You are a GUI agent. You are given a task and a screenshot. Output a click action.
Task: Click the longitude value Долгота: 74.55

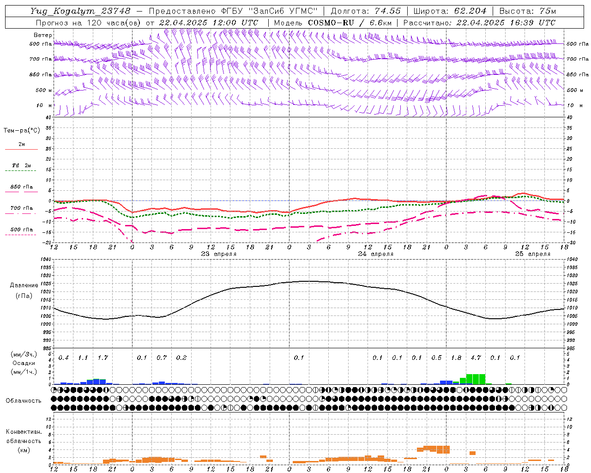click(x=366, y=11)
